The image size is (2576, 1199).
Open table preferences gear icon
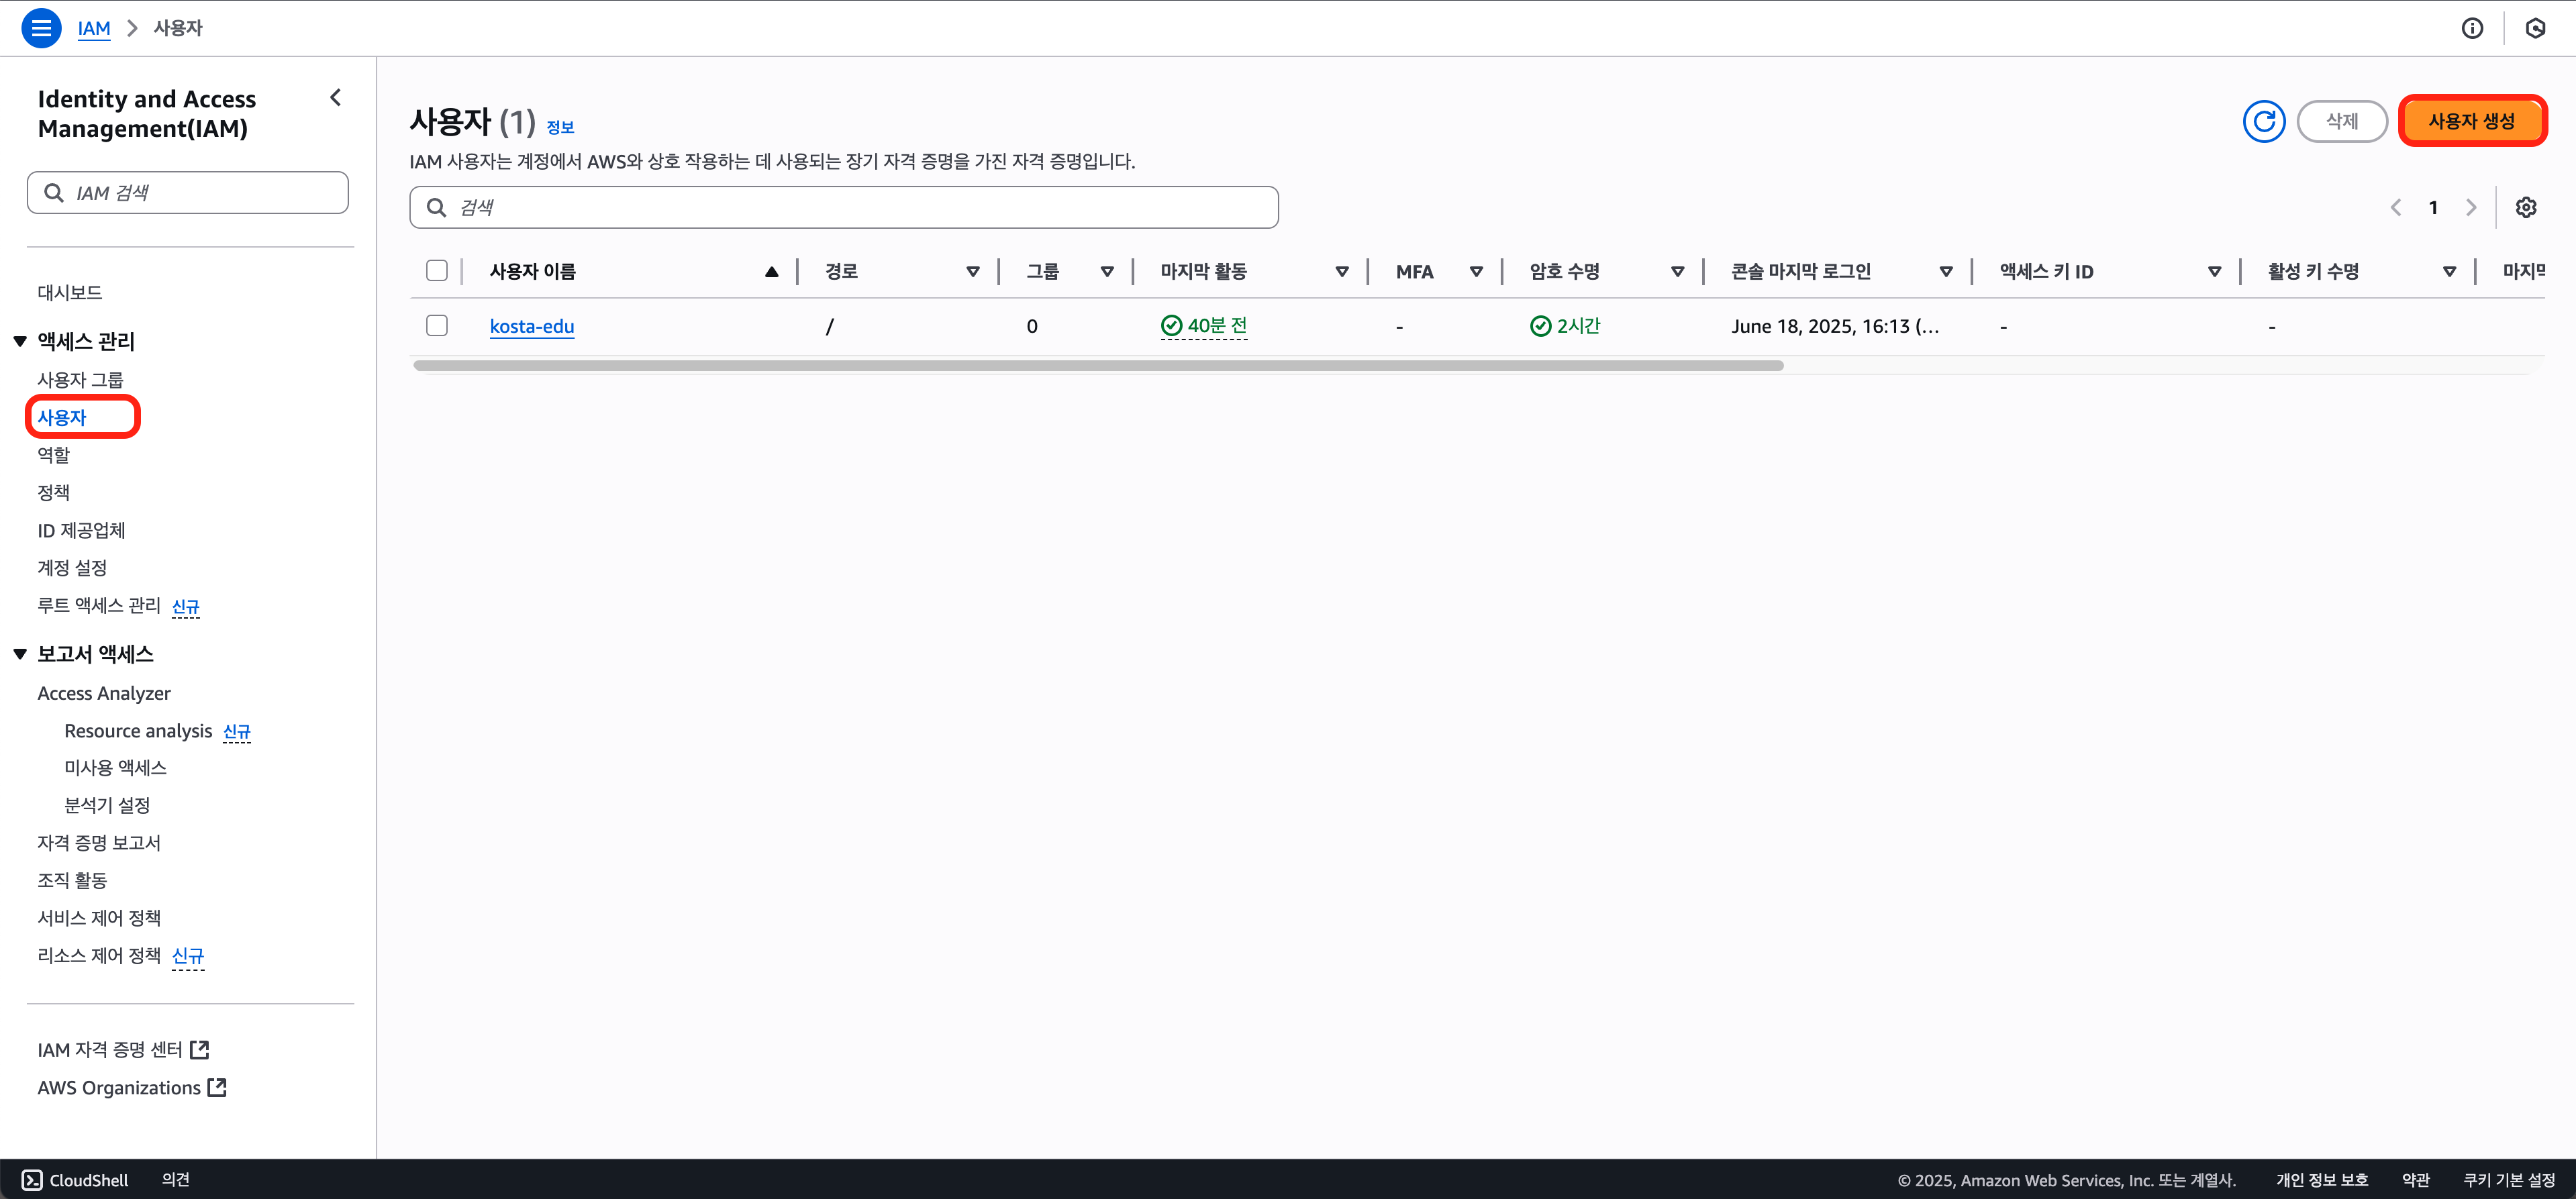pos(2525,207)
